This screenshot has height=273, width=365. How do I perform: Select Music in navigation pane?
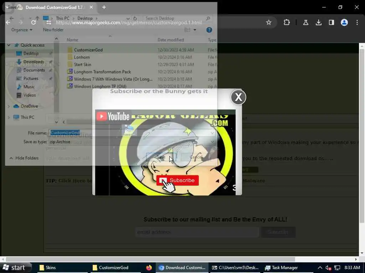(29, 87)
